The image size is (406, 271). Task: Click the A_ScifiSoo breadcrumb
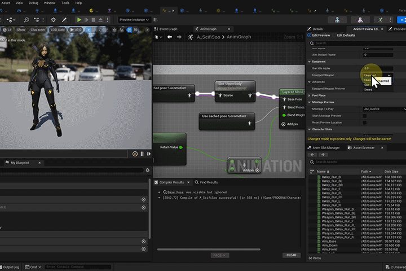tap(209, 37)
